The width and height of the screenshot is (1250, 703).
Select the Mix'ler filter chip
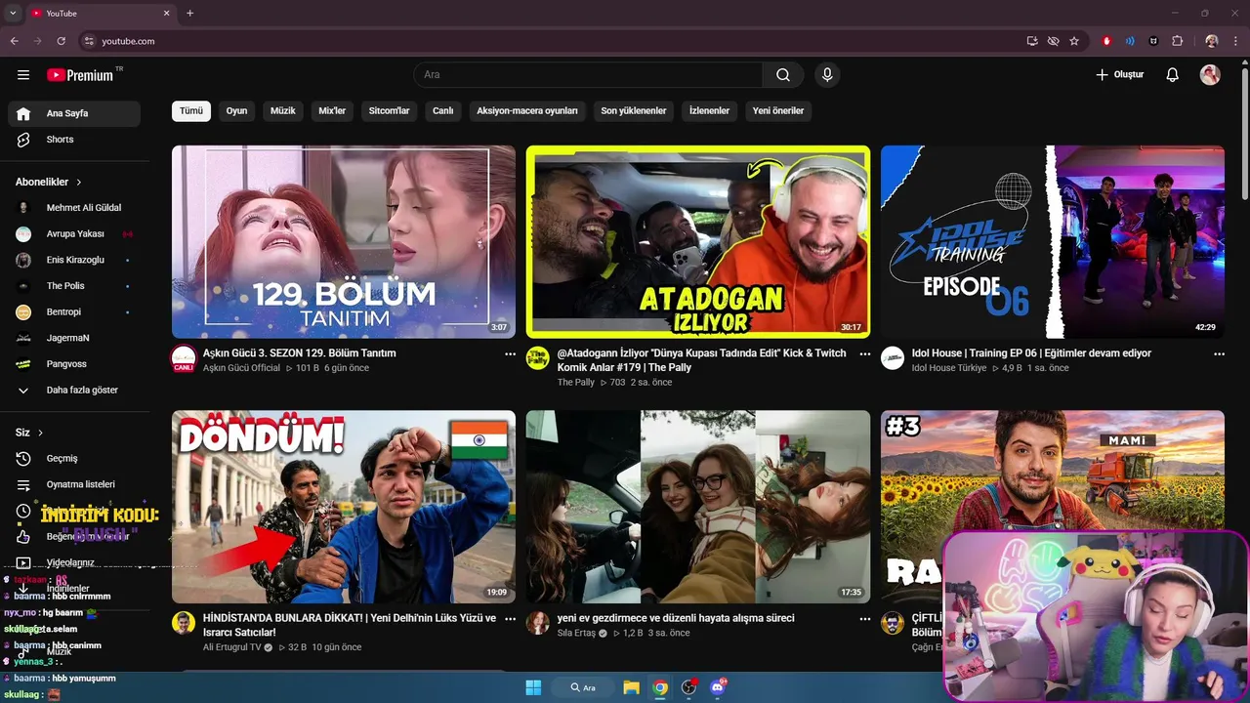pyautogui.click(x=332, y=110)
